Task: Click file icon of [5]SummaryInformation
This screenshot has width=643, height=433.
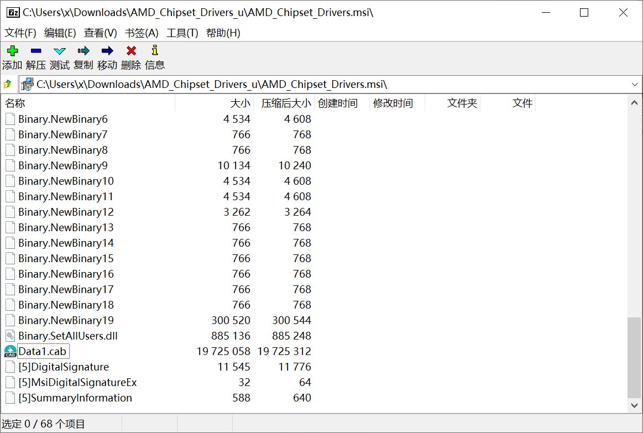Action: tap(11, 398)
